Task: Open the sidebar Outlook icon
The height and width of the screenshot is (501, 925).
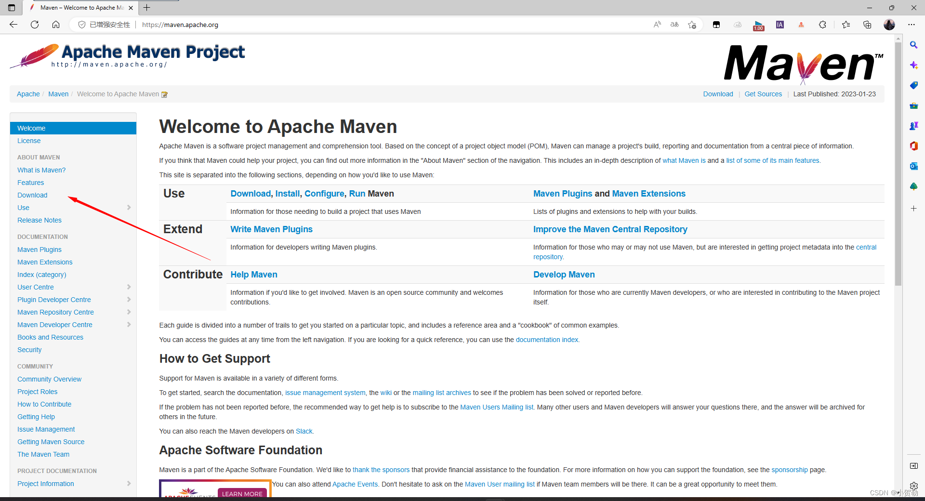Action: point(913,166)
